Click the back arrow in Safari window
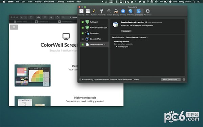Image resolution: width=203 pixels, height=127 pixels. click(22, 17)
